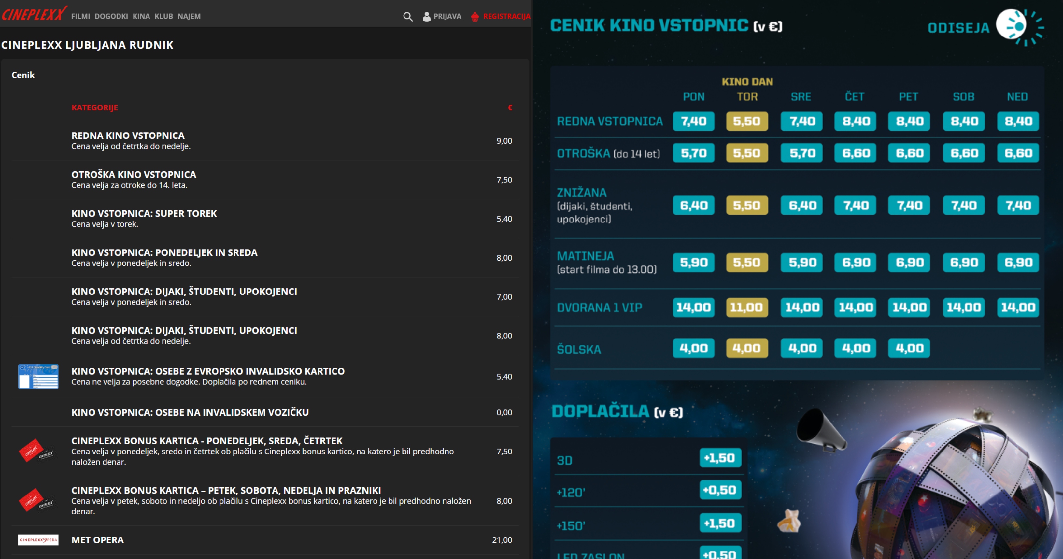Click the Cineplexx logo
The height and width of the screenshot is (559, 1063).
[34, 14]
